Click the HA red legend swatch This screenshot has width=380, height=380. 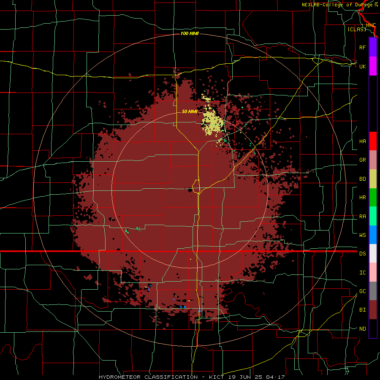pos(373,141)
